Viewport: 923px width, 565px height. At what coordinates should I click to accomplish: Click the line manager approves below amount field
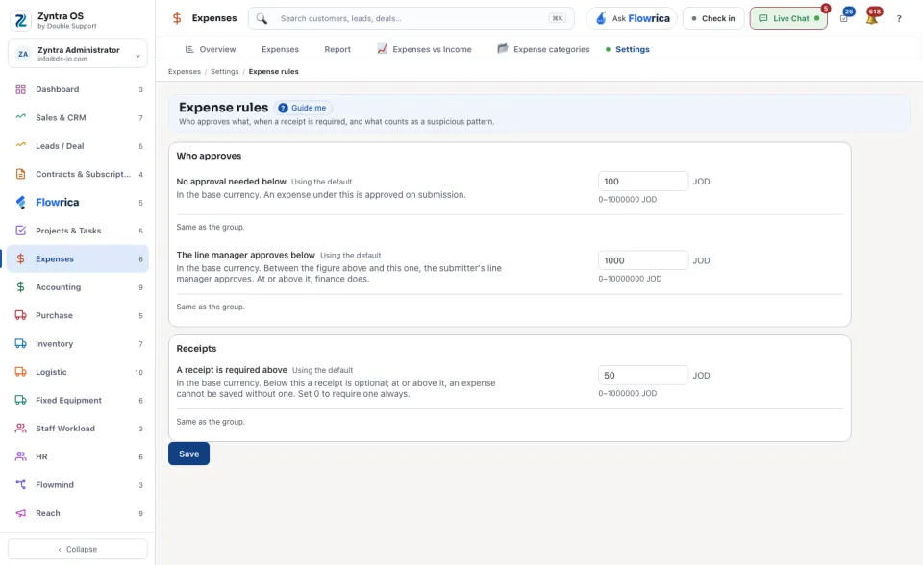(643, 260)
